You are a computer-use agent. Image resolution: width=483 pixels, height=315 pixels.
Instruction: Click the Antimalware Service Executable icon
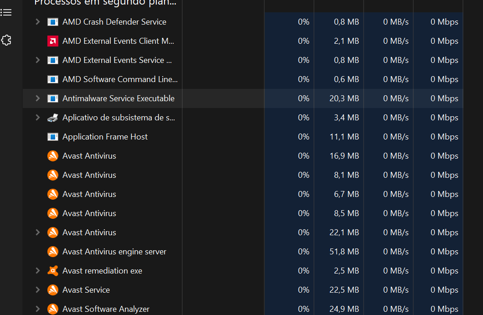53,98
